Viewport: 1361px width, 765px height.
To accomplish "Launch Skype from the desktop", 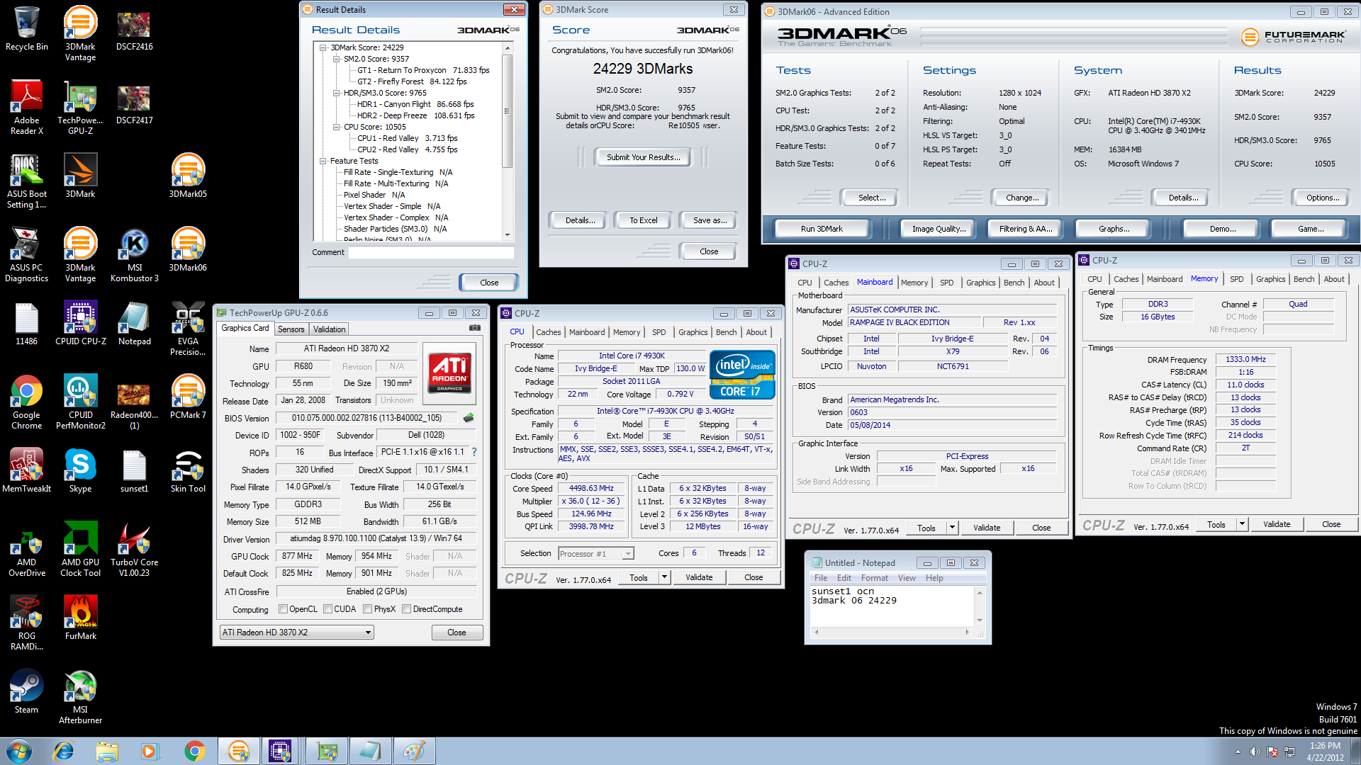I will pyautogui.click(x=80, y=470).
